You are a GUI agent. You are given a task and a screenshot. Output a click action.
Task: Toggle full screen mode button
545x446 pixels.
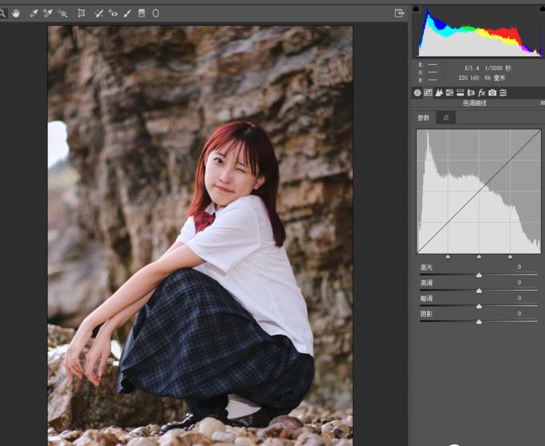pyautogui.click(x=399, y=13)
